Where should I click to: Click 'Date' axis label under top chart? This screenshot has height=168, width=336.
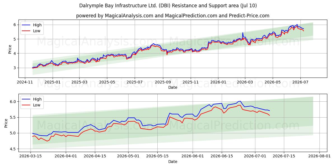pos(173,88)
